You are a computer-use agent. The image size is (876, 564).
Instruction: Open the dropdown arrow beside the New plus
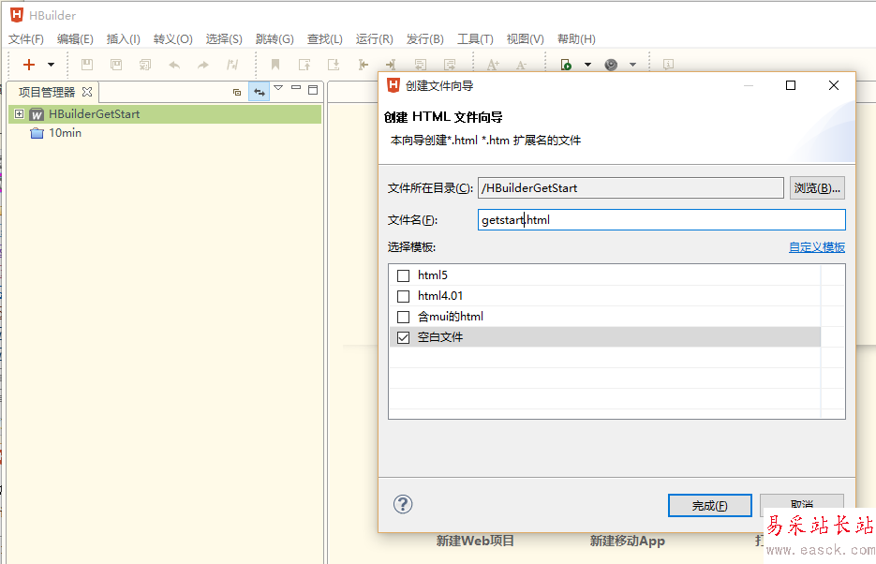click(51, 65)
